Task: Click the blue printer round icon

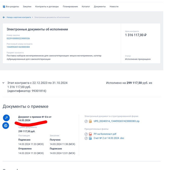Action: 6,126
